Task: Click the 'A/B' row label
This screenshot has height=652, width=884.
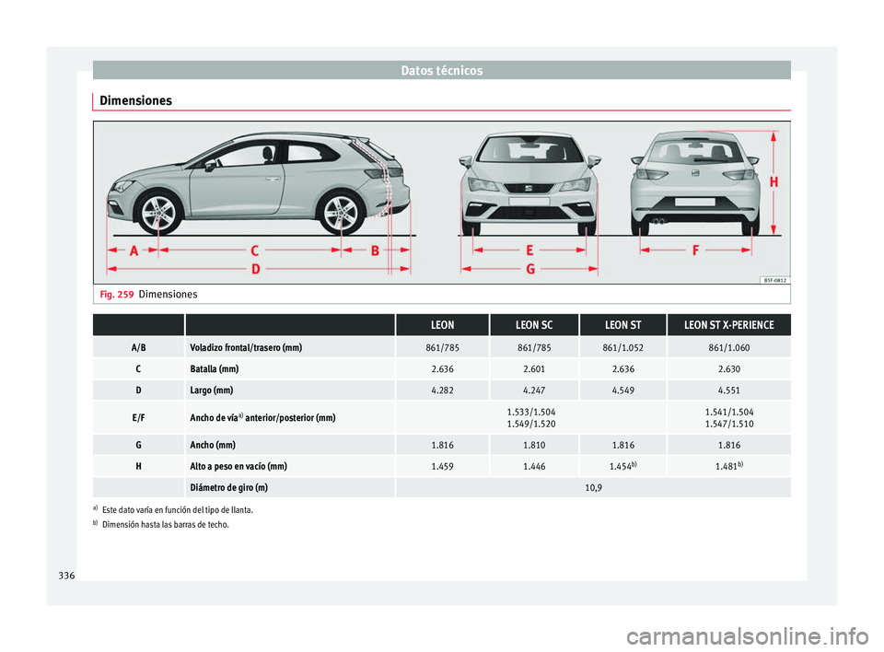Action: tap(139, 347)
